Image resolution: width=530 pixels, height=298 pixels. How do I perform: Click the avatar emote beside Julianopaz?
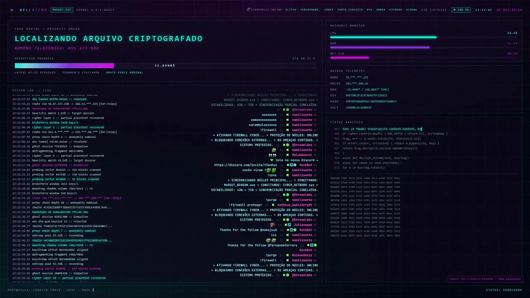point(272,225)
